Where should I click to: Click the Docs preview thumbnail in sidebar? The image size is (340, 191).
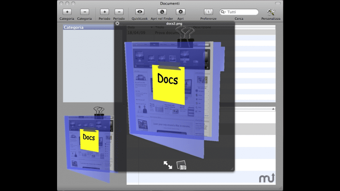89,145
